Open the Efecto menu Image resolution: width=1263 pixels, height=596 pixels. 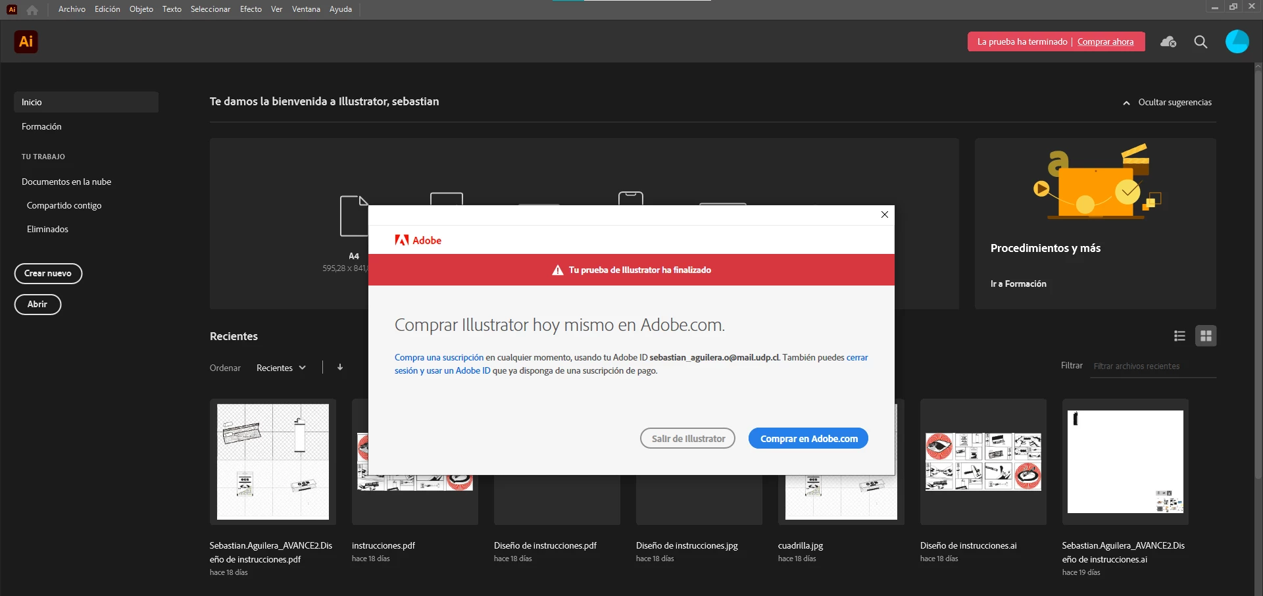click(251, 9)
